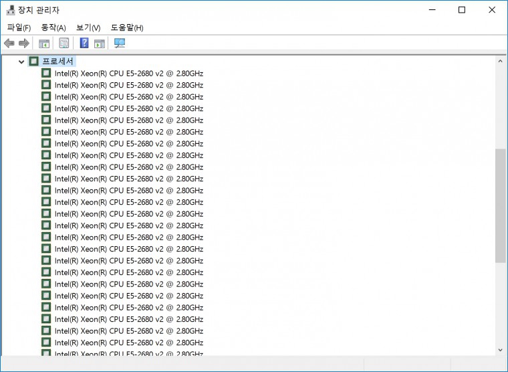Image resolution: width=508 pixels, height=372 pixels.
Task: Click the chip icon beside 프로세서
Action: click(34, 61)
